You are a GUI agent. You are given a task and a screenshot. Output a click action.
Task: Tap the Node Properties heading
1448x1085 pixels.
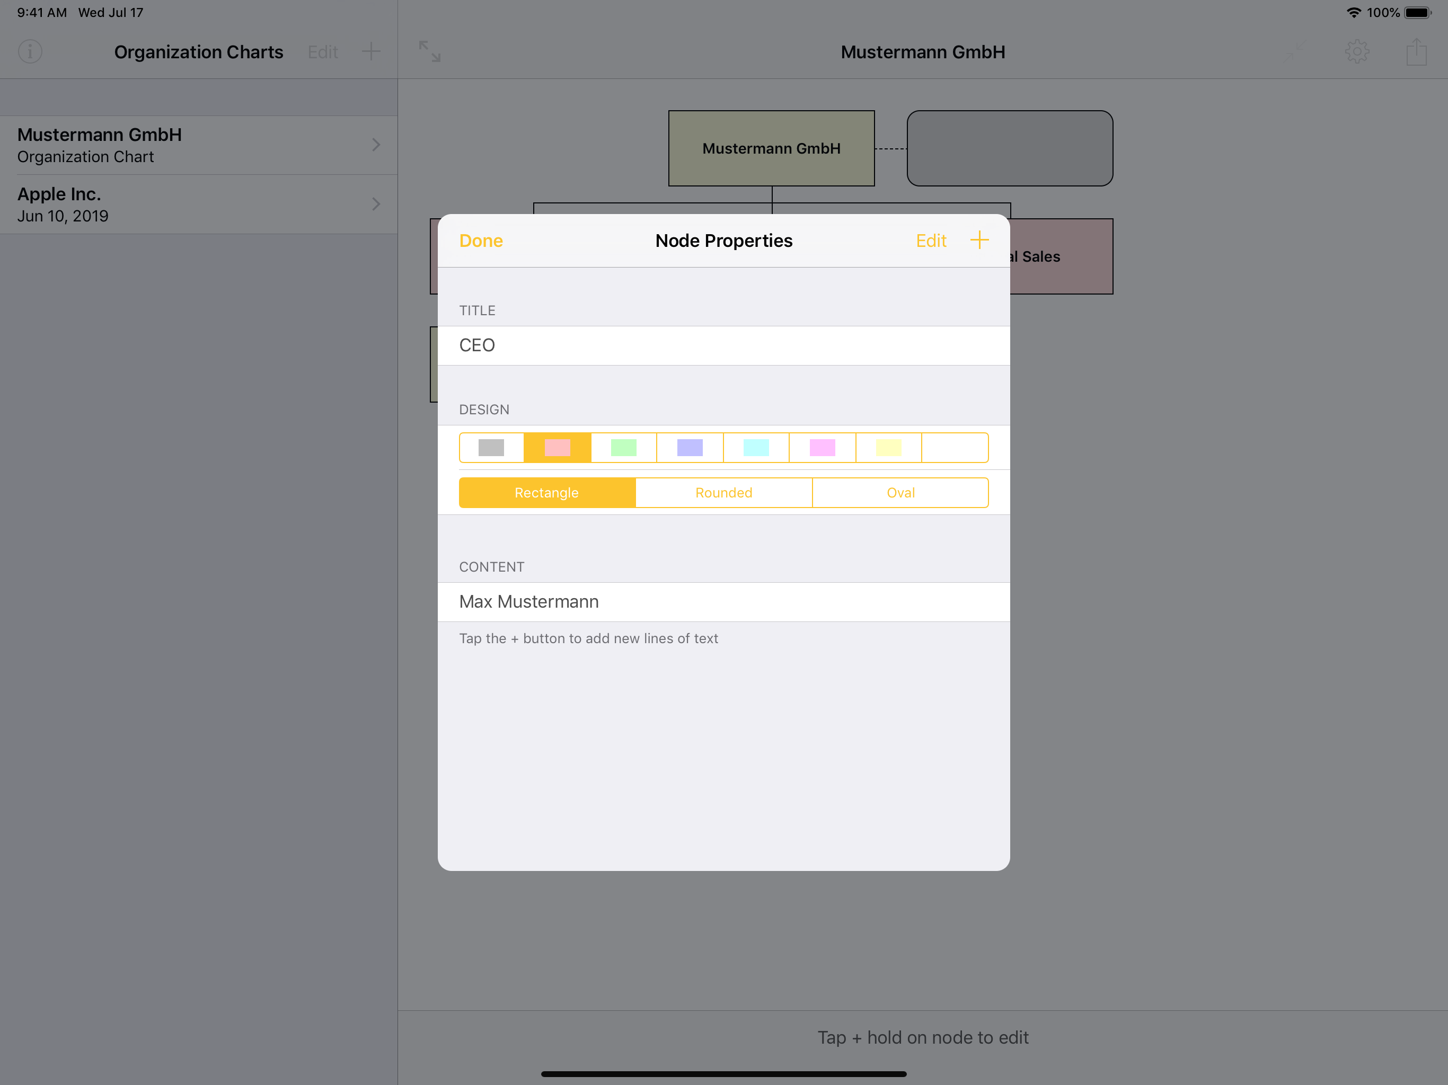point(724,241)
